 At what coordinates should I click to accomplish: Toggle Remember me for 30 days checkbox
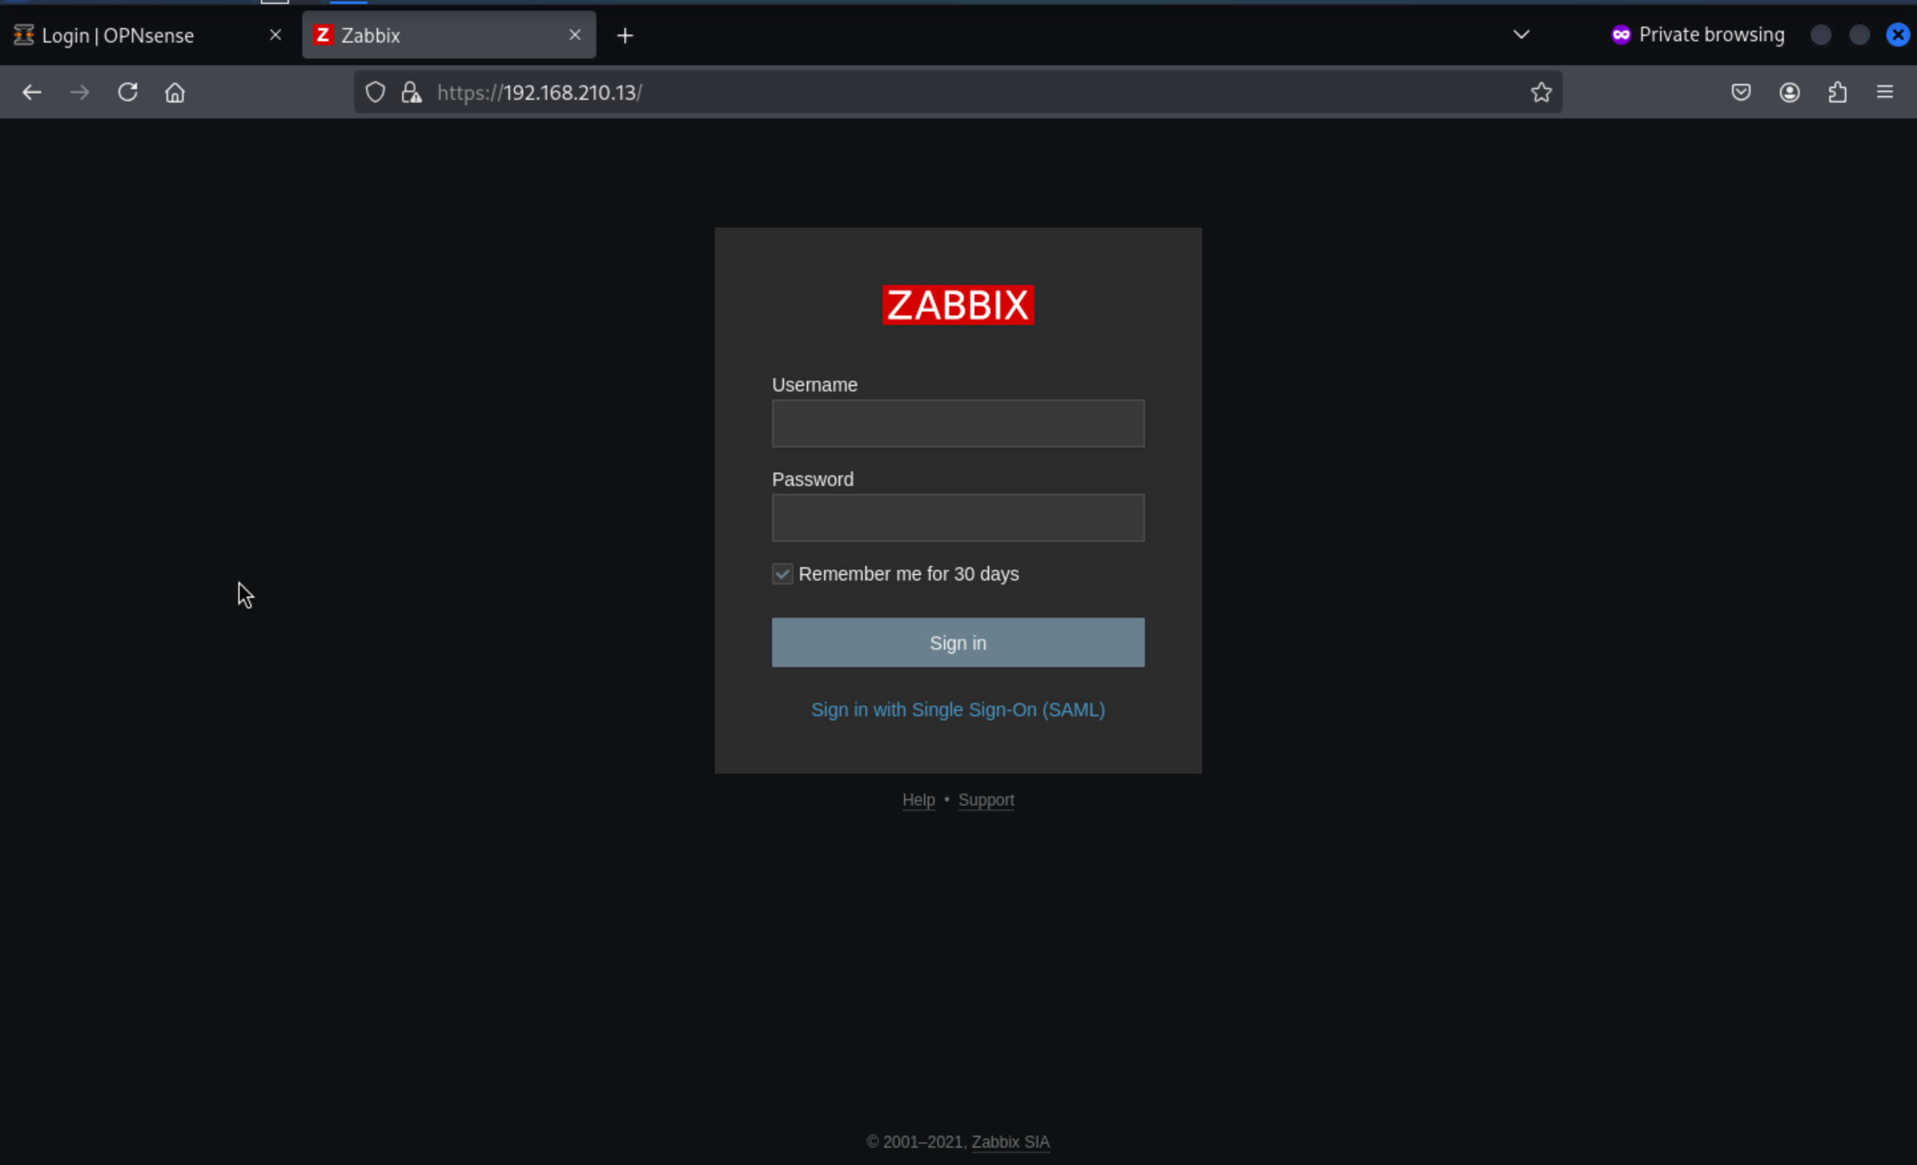782,575
